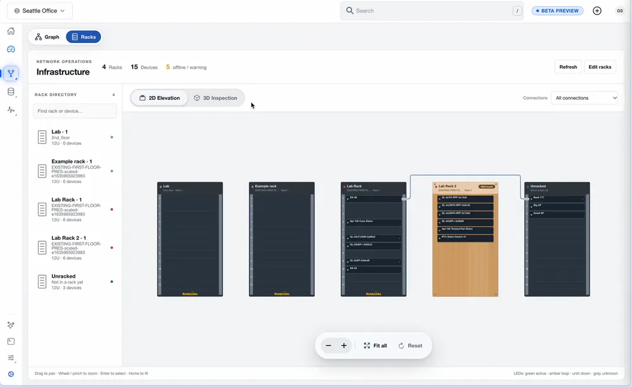Click the Example rack in elevation view
Image resolution: width=632 pixels, height=387 pixels.
pyautogui.click(x=282, y=239)
